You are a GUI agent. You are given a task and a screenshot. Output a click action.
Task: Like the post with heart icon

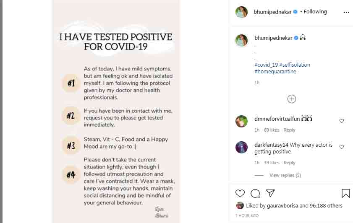point(240,193)
